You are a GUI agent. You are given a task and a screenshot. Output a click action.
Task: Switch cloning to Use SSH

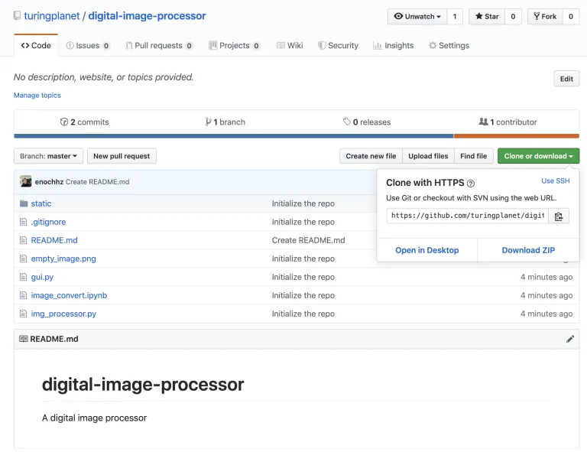[556, 180]
